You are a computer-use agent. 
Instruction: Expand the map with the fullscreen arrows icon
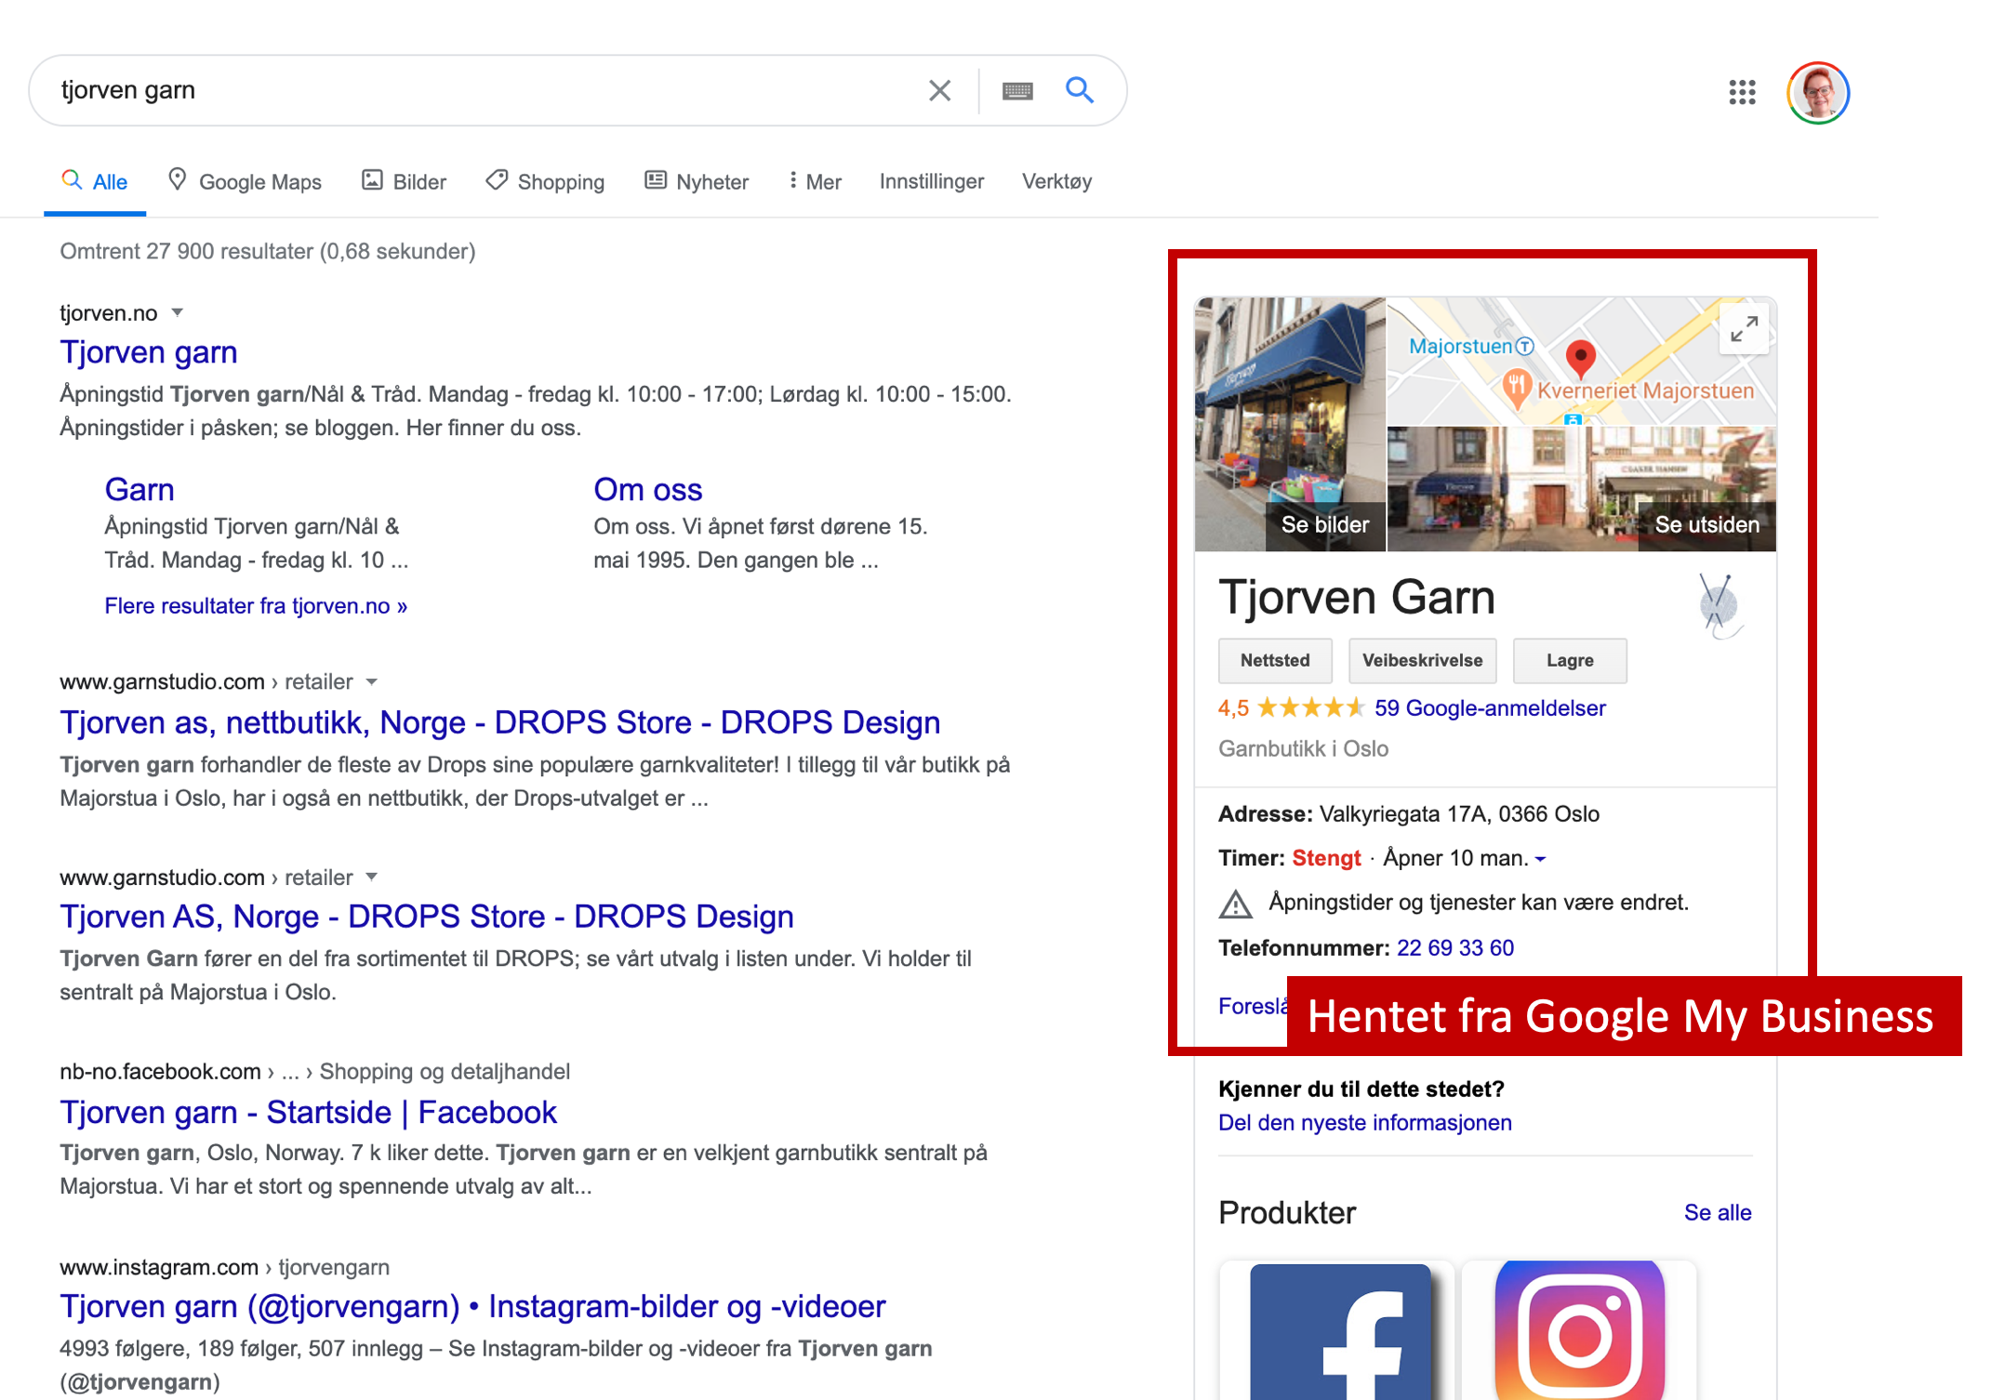tap(1744, 328)
